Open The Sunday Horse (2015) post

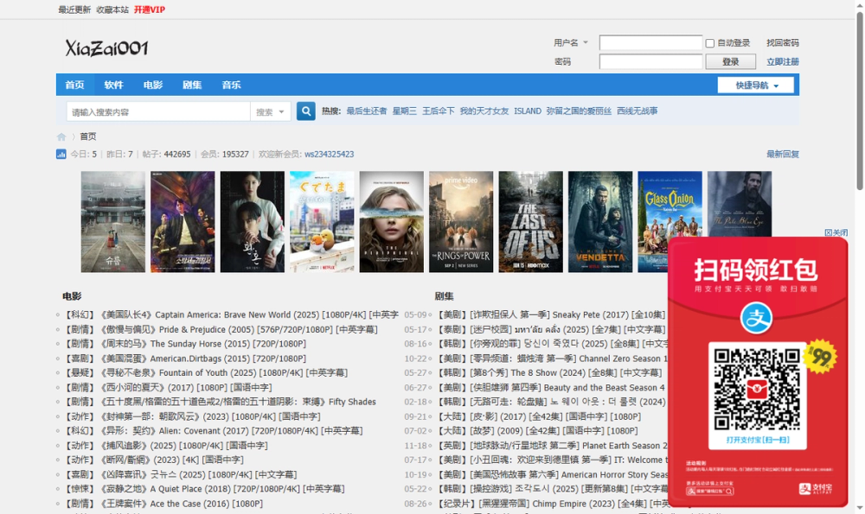click(184, 344)
